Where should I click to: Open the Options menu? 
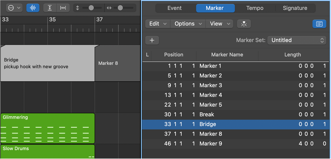pos(188,24)
